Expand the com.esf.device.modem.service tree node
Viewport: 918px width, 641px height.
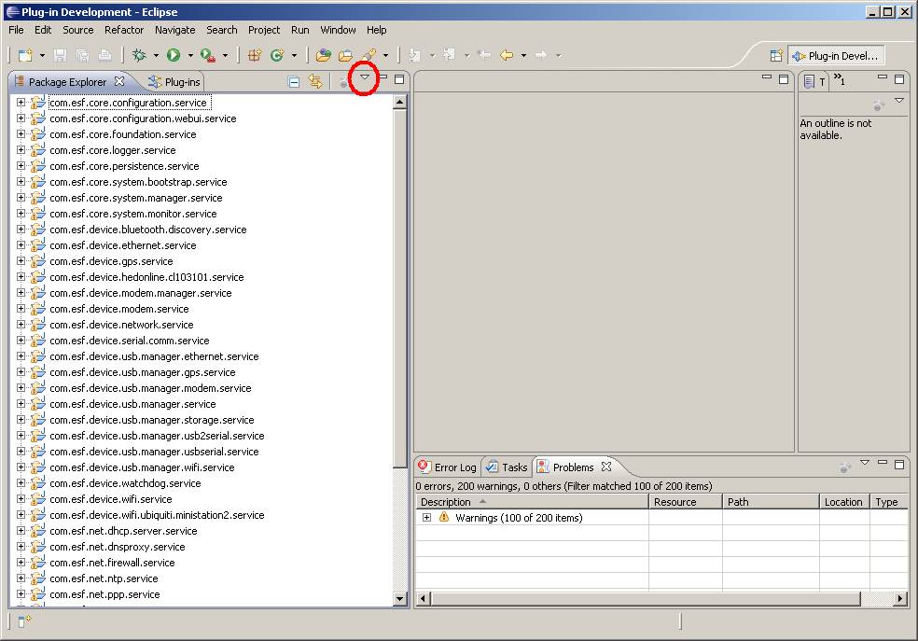(x=21, y=309)
